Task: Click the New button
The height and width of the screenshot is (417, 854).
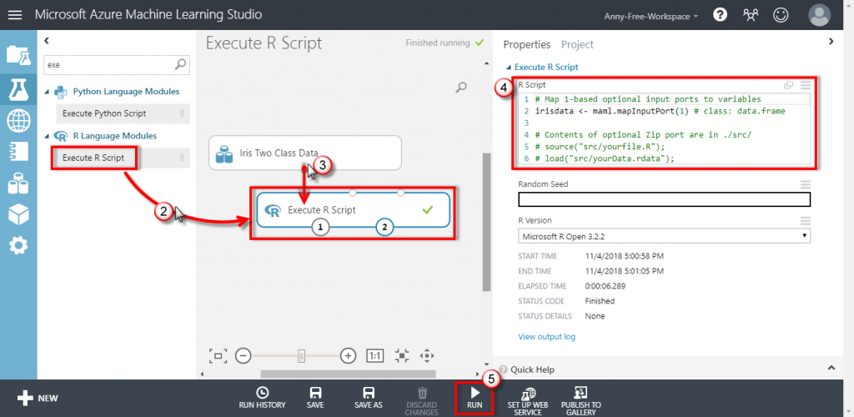Action: click(37, 398)
